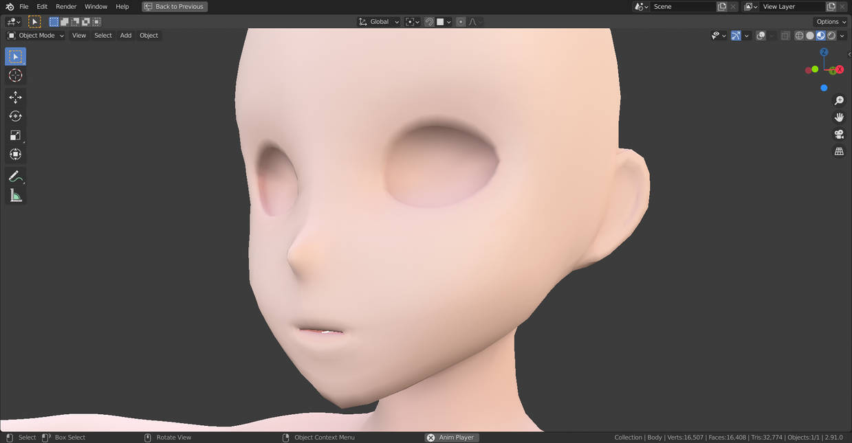Enable proportional editing toggle
The image size is (852, 443).
point(461,22)
